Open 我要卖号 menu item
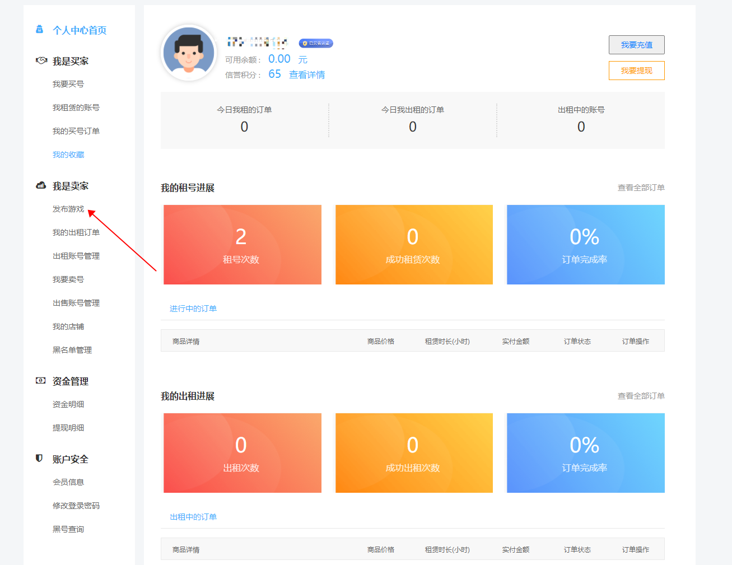The image size is (732, 565). (68, 279)
